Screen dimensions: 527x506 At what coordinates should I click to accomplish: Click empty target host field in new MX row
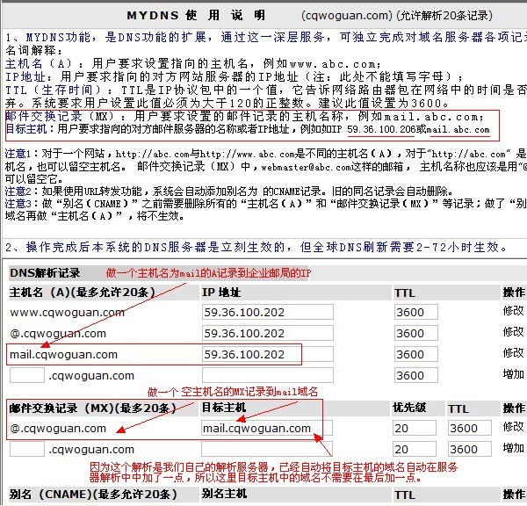click(267, 449)
